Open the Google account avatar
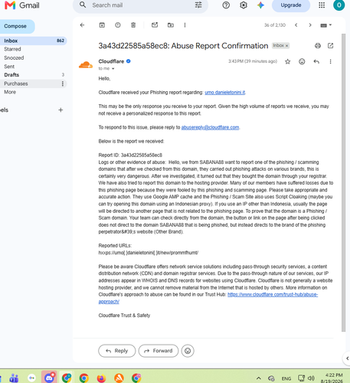 [x=339, y=5]
